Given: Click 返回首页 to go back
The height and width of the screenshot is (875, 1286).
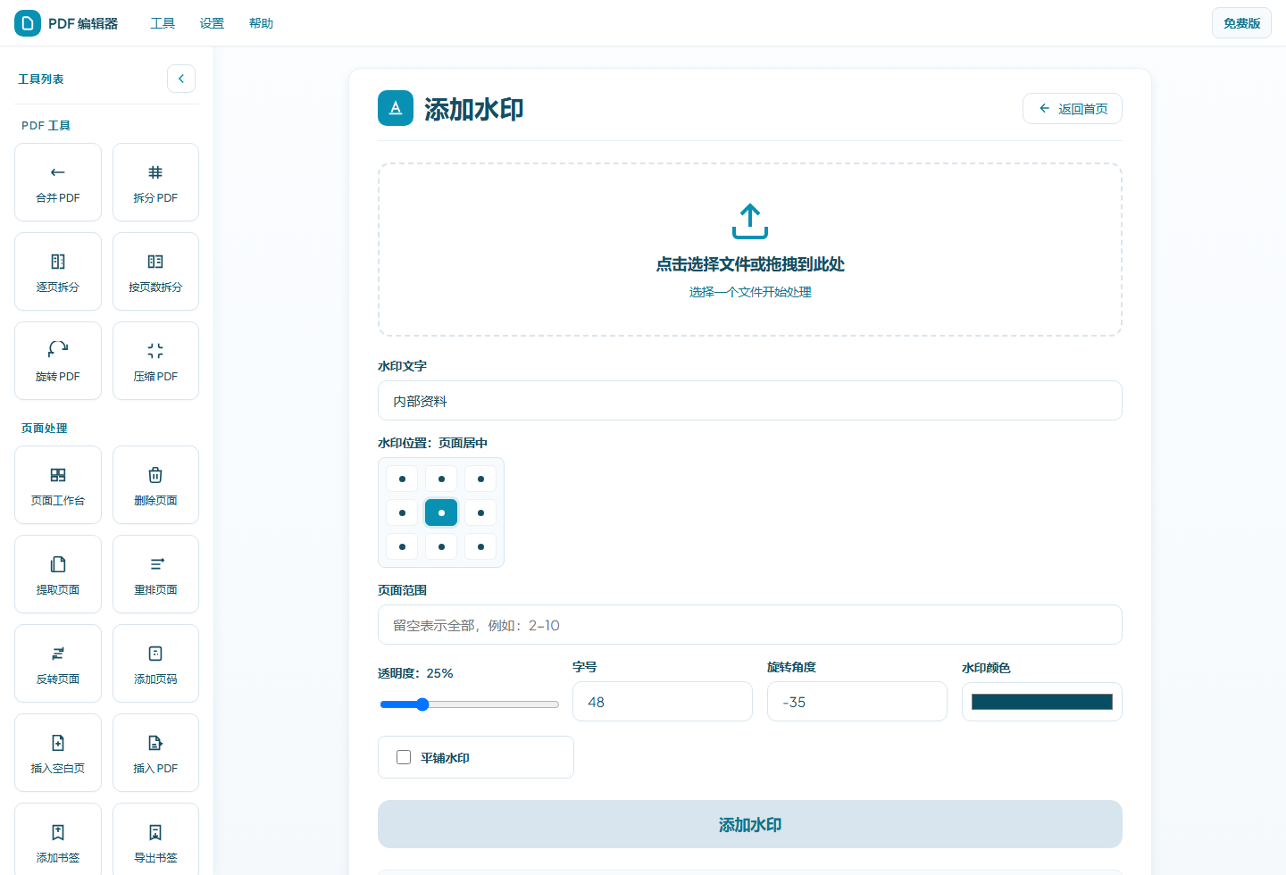Looking at the screenshot, I should (1073, 109).
